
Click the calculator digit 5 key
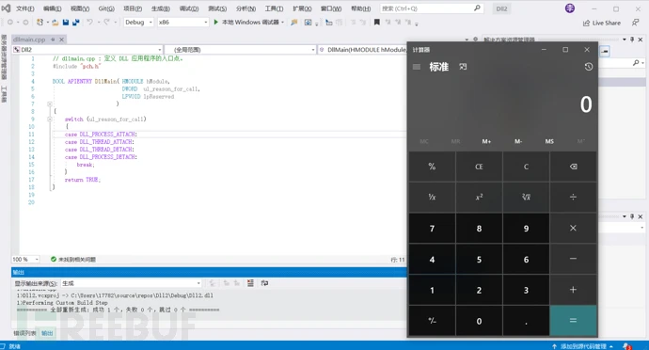(479, 259)
